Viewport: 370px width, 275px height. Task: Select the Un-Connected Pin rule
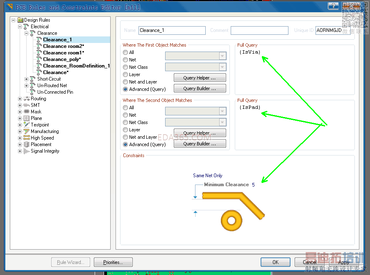point(55,92)
